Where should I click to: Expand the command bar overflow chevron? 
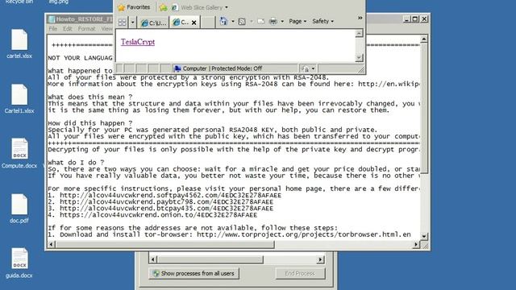(360, 18)
